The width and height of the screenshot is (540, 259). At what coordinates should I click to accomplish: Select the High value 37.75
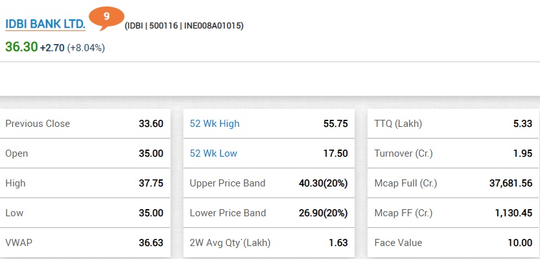(151, 183)
